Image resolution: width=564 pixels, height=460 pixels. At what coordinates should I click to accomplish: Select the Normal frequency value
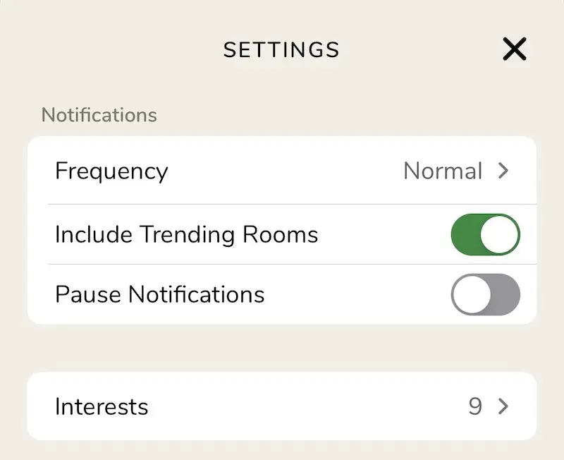(443, 171)
